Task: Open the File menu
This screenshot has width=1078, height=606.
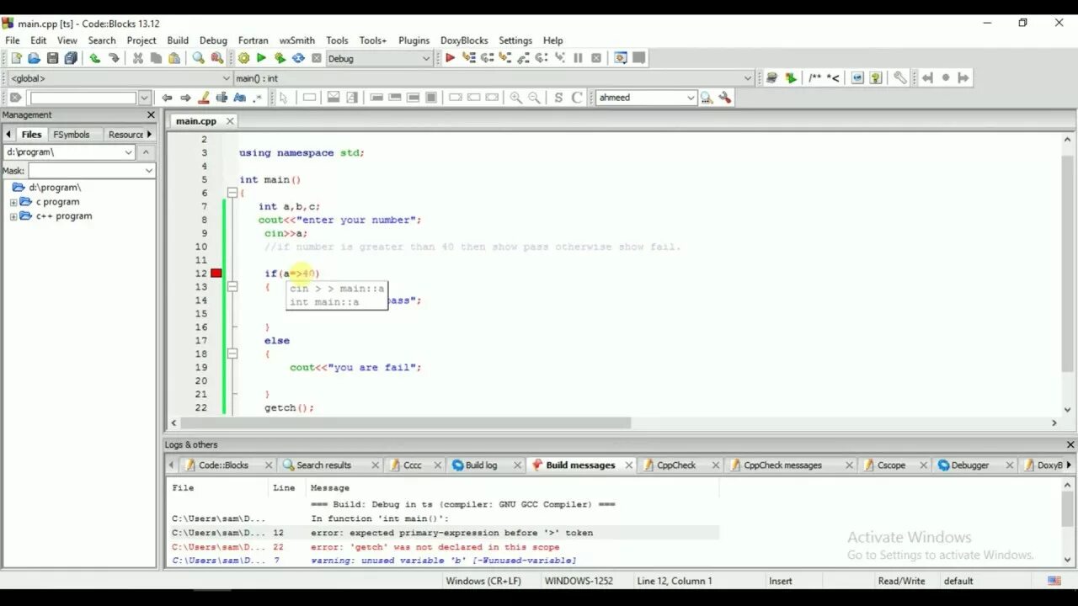Action: point(13,40)
